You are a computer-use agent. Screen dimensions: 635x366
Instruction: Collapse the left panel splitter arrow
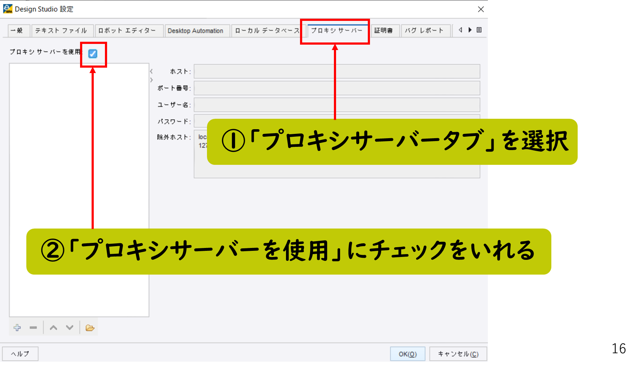click(151, 71)
